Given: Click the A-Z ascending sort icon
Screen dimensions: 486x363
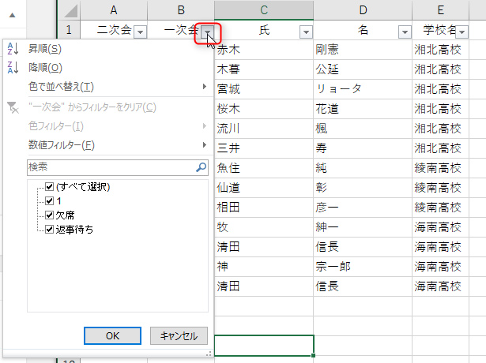Looking at the screenshot, I should [x=13, y=49].
